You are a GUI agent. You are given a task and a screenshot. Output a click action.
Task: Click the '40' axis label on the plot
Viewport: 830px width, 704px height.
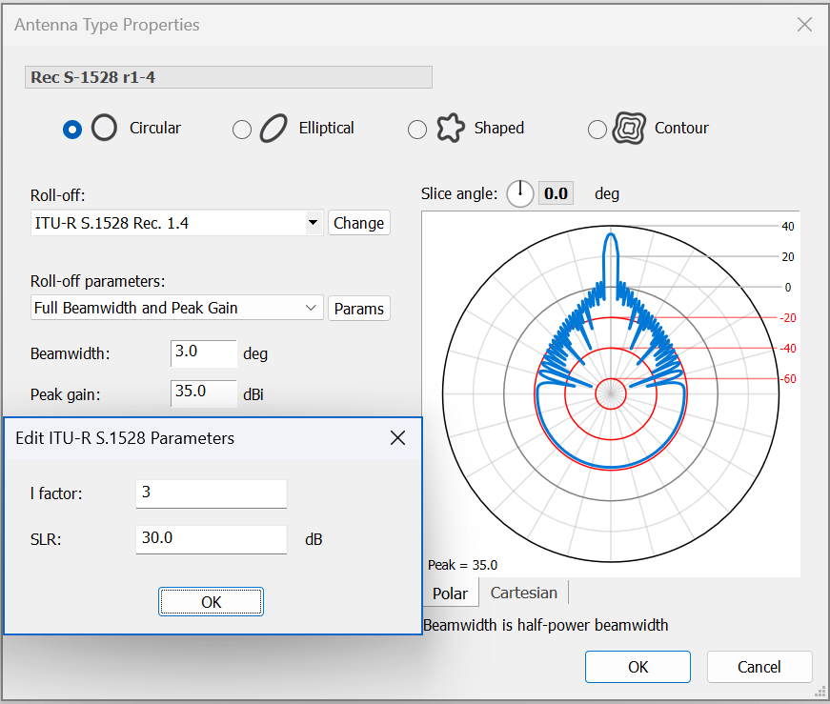[x=788, y=227]
